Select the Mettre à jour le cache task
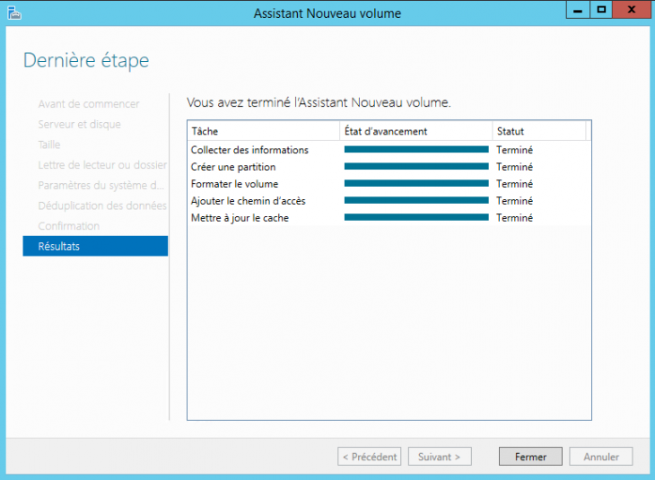 pyautogui.click(x=240, y=218)
